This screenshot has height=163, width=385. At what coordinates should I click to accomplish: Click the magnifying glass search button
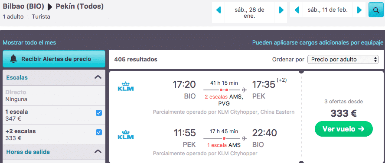click(x=375, y=10)
